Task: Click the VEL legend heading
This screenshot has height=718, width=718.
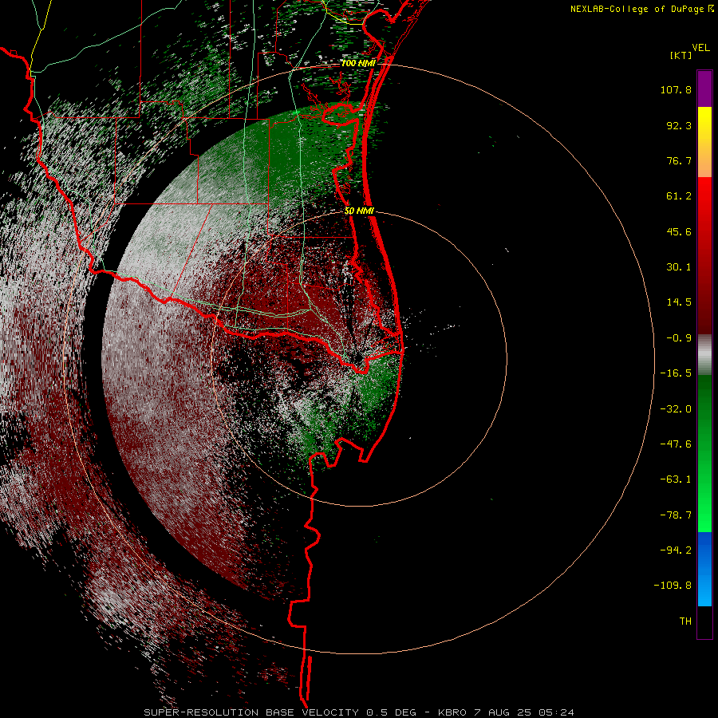Action: point(700,48)
